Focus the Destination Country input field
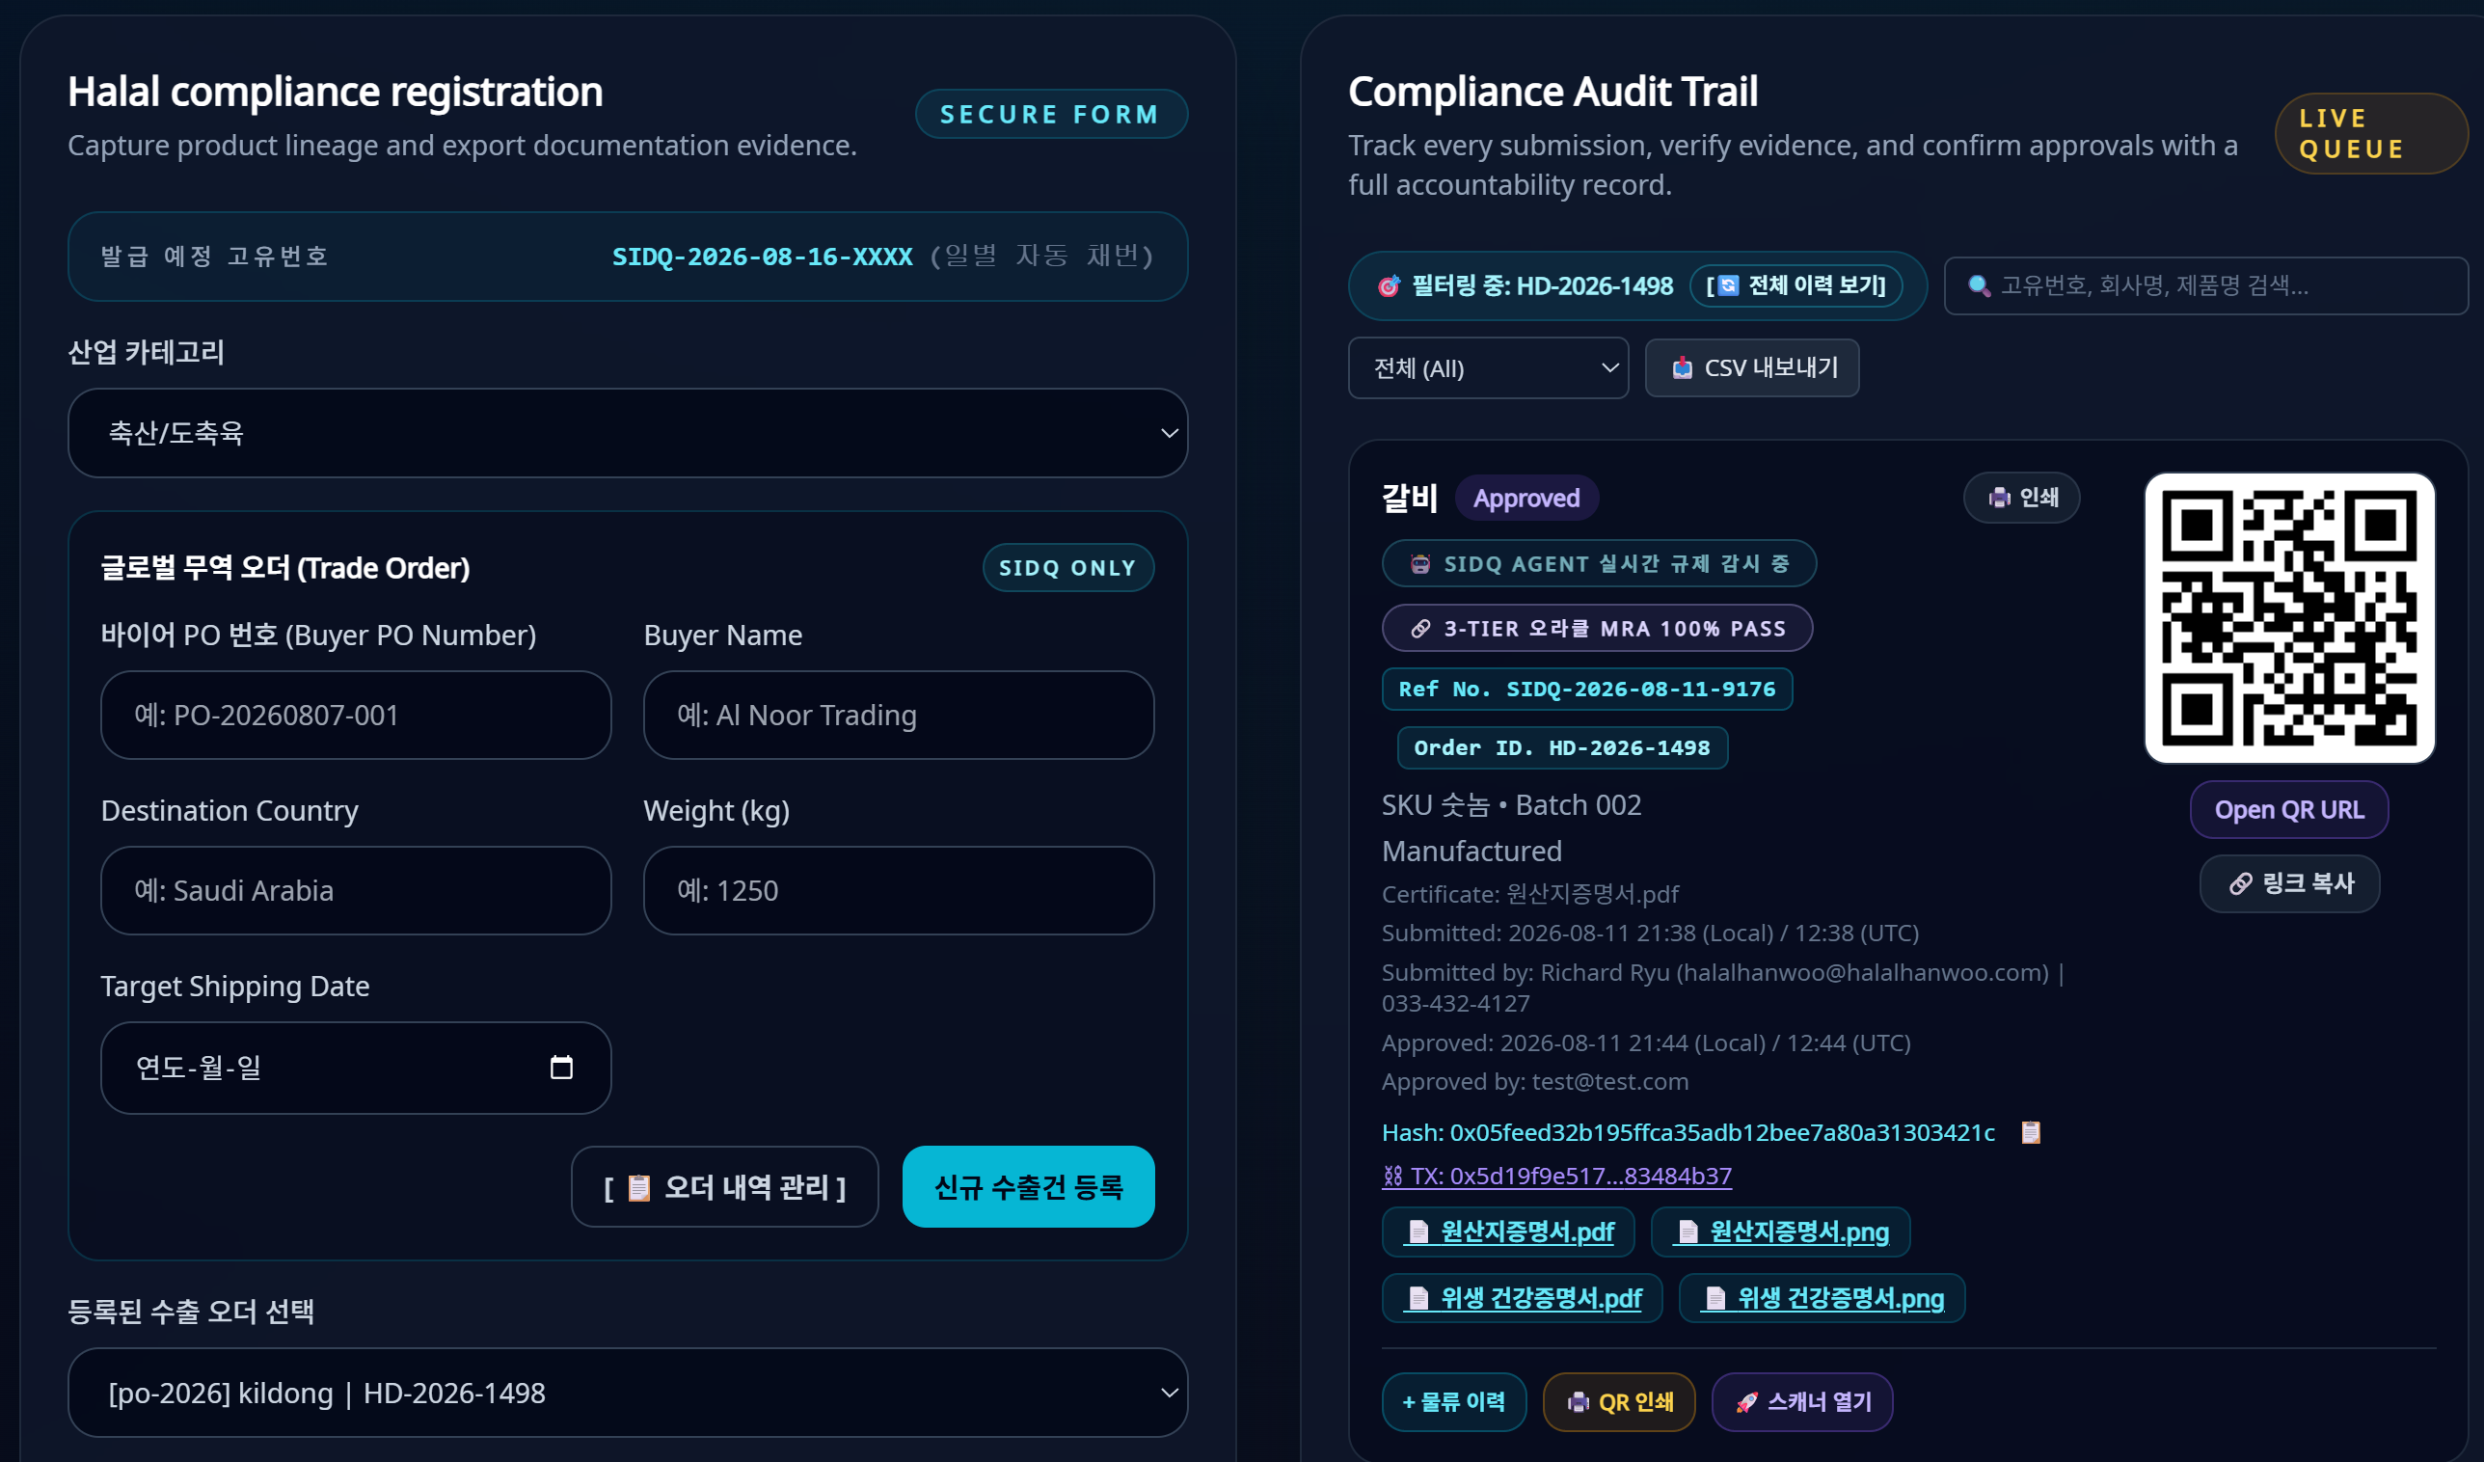The height and width of the screenshot is (1462, 2484). pyautogui.click(x=356, y=890)
